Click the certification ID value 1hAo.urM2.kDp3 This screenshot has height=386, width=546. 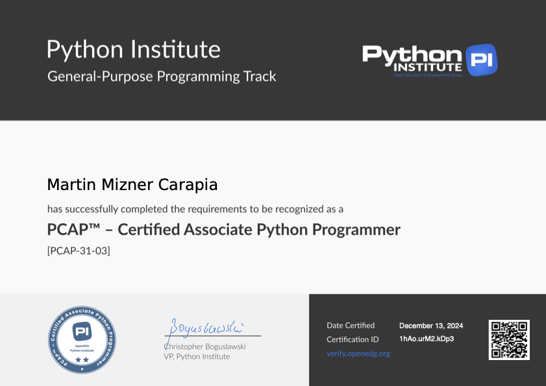coord(426,339)
